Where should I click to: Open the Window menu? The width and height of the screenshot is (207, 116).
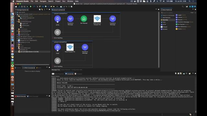click(x=70, y=1)
